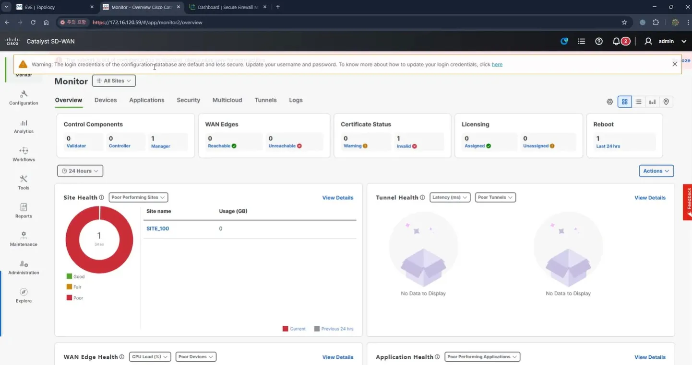Open the red Feedback side tab
Viewport: 692px width, 365px height.
coord(688,202)
